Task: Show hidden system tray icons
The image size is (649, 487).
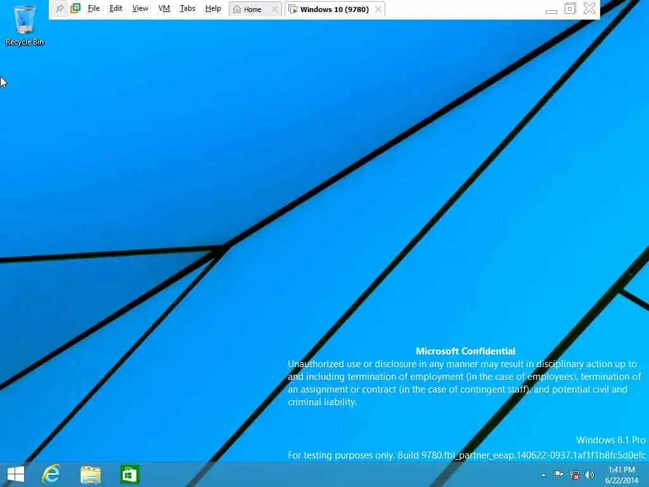Action: click(543, 475)
